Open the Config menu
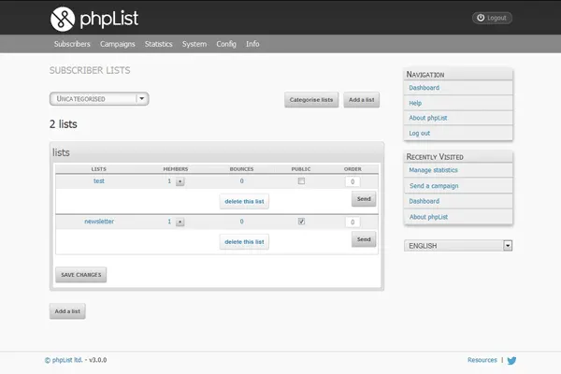 (226, 44)
